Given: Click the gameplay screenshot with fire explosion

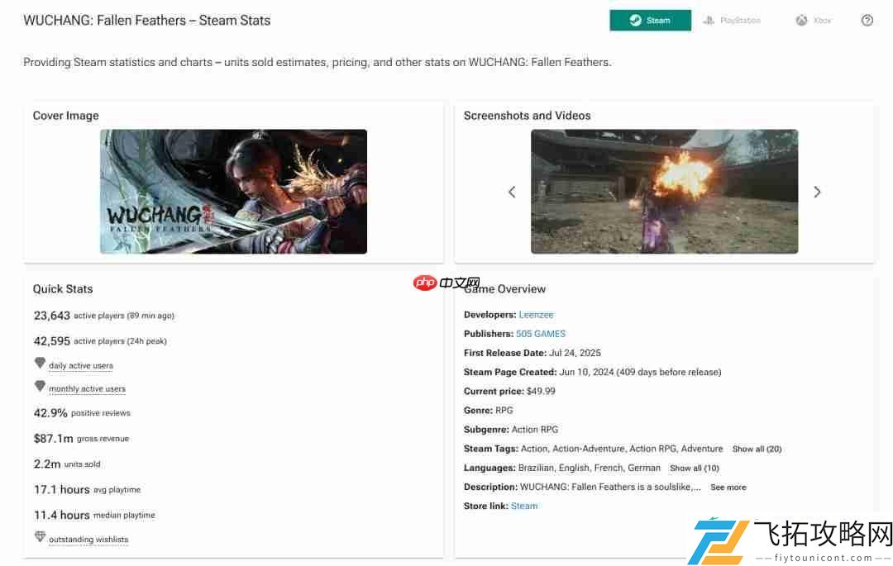Looking at the screenshot, I should click(x=665, y=192).
